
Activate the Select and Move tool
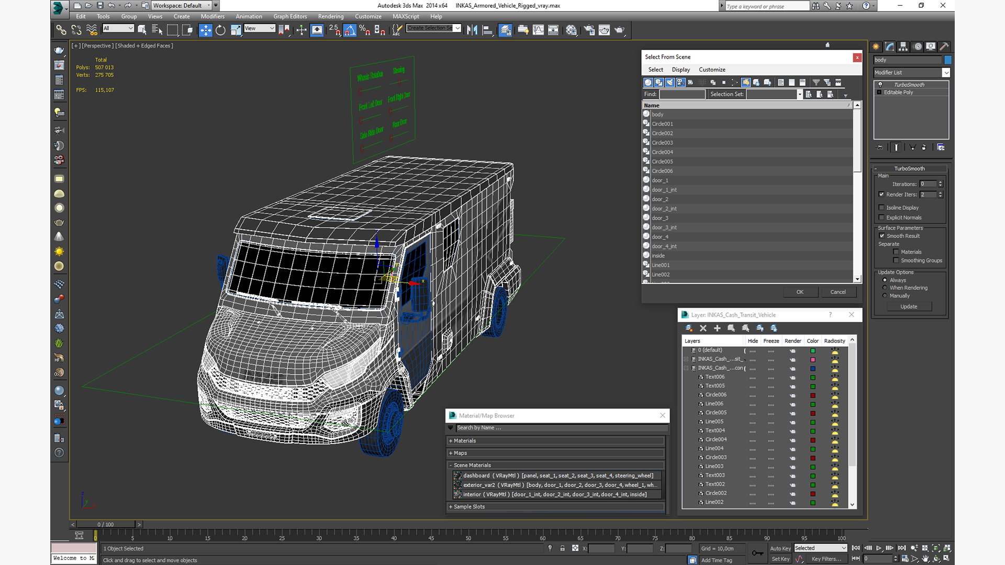click(206, 30)
